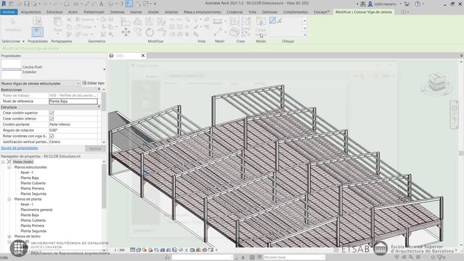Open the Help question mark icon
Viewport: 464px width, 261px height.
(418, 4)
